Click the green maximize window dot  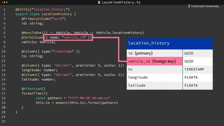click(x=7, y=2)
